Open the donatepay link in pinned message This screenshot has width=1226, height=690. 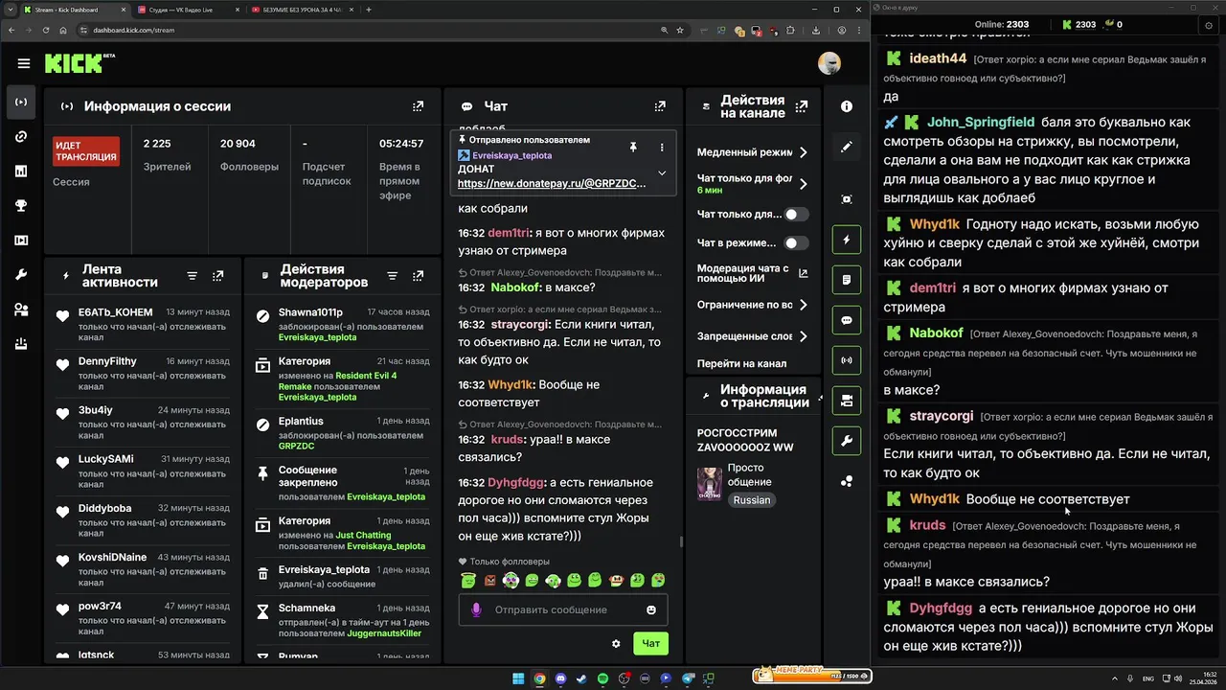pos(553,183)
